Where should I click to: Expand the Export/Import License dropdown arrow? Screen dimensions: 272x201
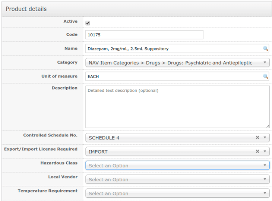265,151
